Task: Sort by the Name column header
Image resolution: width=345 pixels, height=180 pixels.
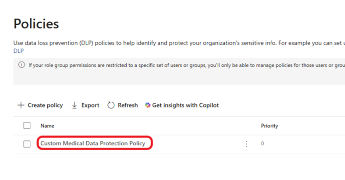Action: (47, 126)
